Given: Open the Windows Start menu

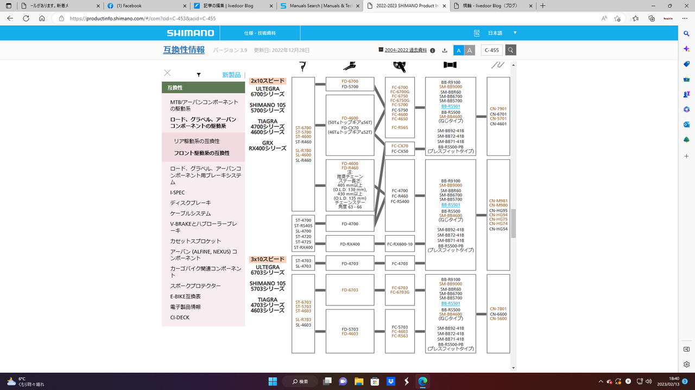Looking at the screenshot, I should click(273, 381).
